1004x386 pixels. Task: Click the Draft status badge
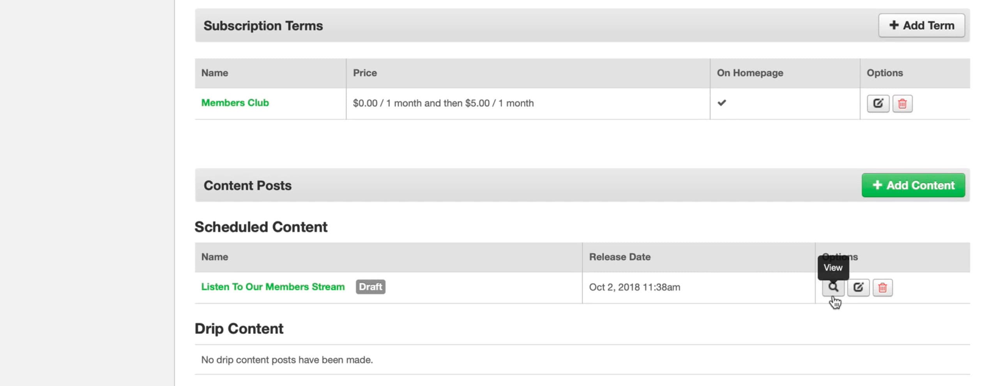370,287
